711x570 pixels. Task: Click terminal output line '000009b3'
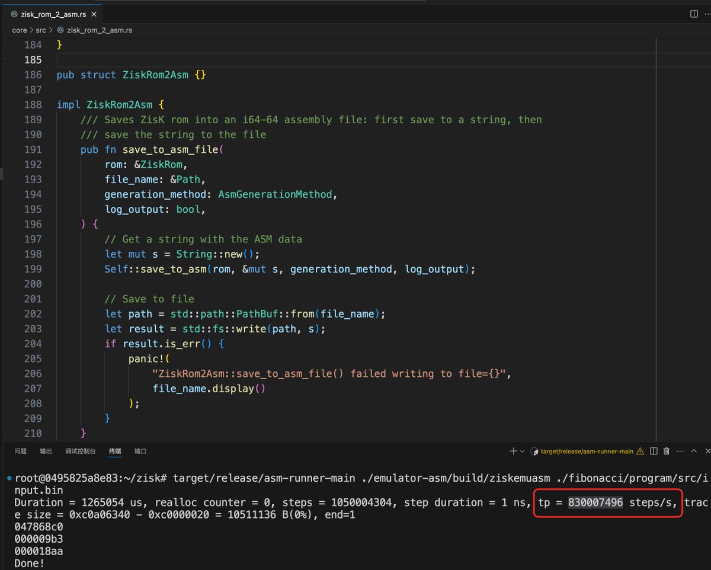click(39, 539)
